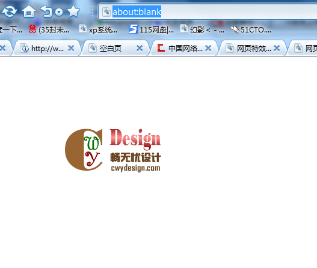Click the undo back arrow icon
This screenshot has height=268, width=317.
click(46, 11)
